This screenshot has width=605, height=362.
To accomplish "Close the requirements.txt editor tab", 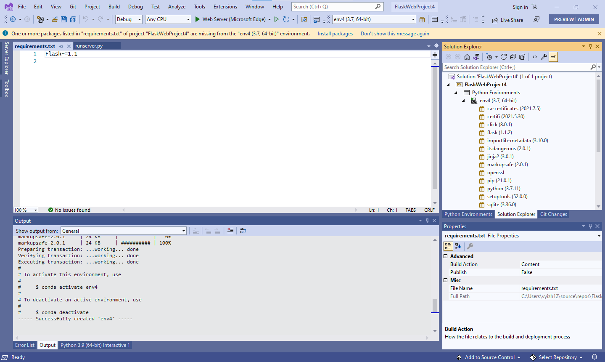I will (x=69, y=46).
